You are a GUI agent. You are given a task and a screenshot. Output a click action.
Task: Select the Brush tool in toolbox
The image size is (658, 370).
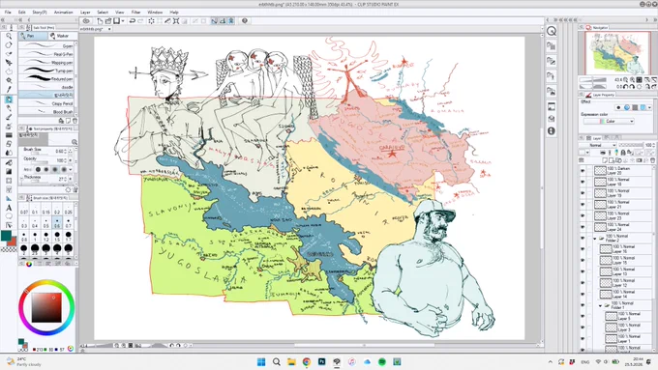pos(9,117)
